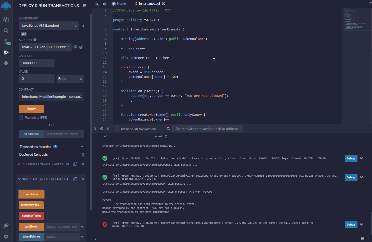Expand sendToken function parameters

82,227
